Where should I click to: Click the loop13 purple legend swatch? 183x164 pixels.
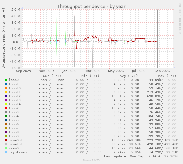(x=6, y=100)
